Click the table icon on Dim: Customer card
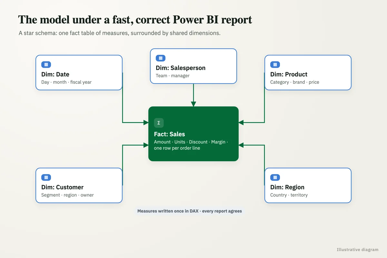 coord(46,177)
